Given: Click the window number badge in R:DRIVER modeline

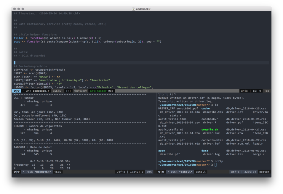Looking at the screenshot, I should (17, 172).
